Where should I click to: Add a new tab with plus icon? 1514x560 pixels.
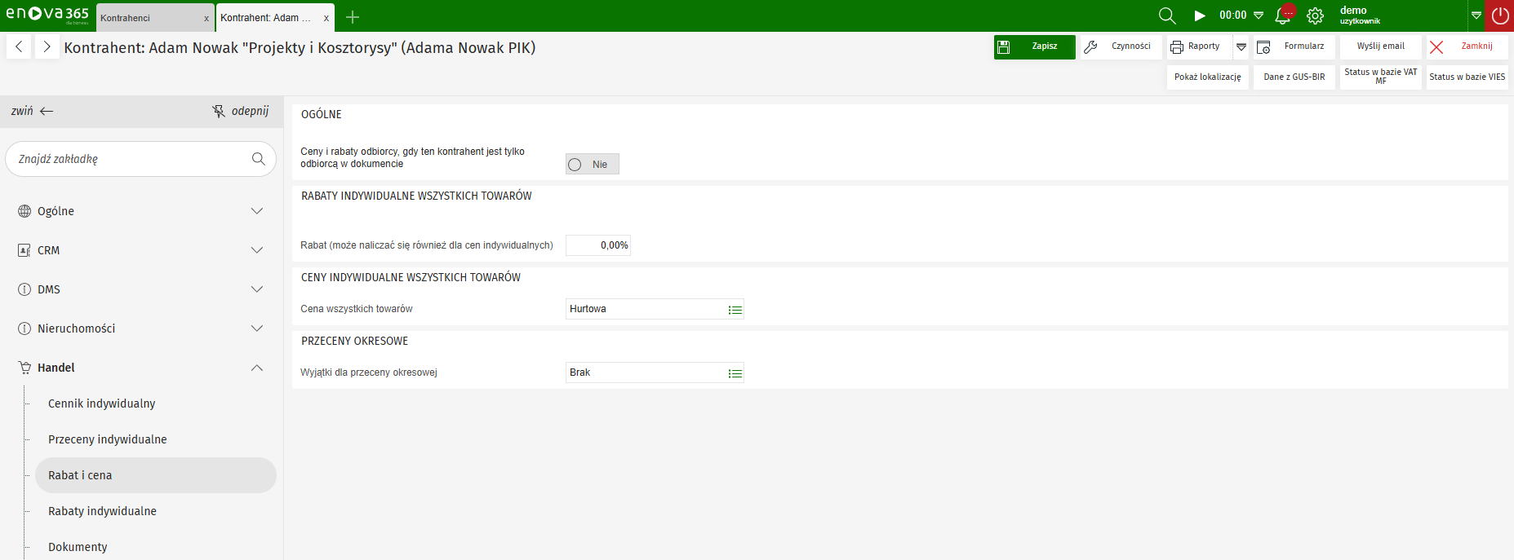[x=353, y=17]
